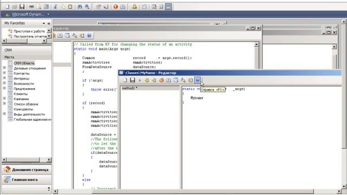Expand the Контакты node

(4, 73)
